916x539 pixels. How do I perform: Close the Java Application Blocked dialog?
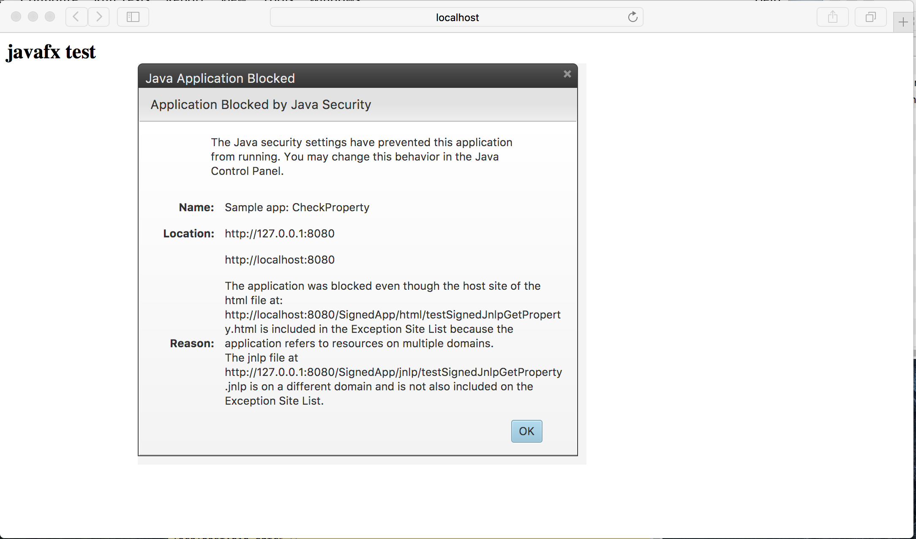(x=567, y=74)
